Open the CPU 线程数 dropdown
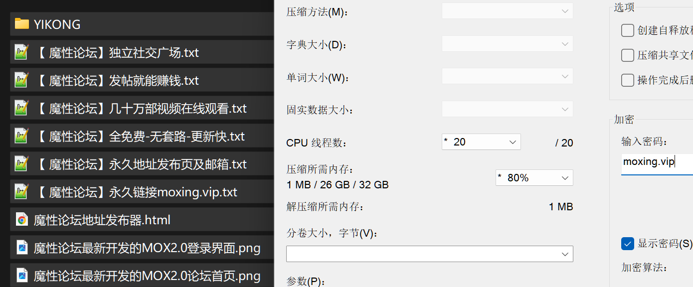Image resolution: width=693 pixels, height=287 pixels. (x=481, y=142)
